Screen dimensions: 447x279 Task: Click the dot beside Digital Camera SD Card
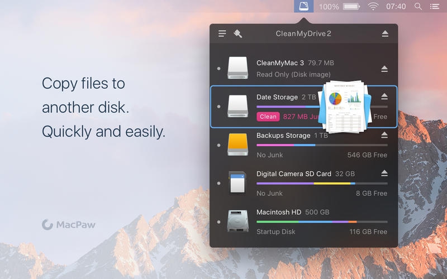click(x=218, y=184)
